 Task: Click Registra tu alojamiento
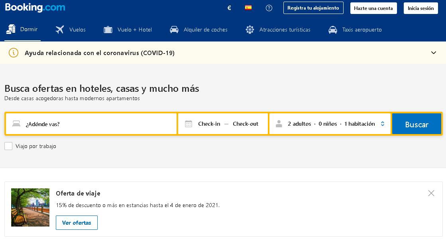tap(313, 8)
